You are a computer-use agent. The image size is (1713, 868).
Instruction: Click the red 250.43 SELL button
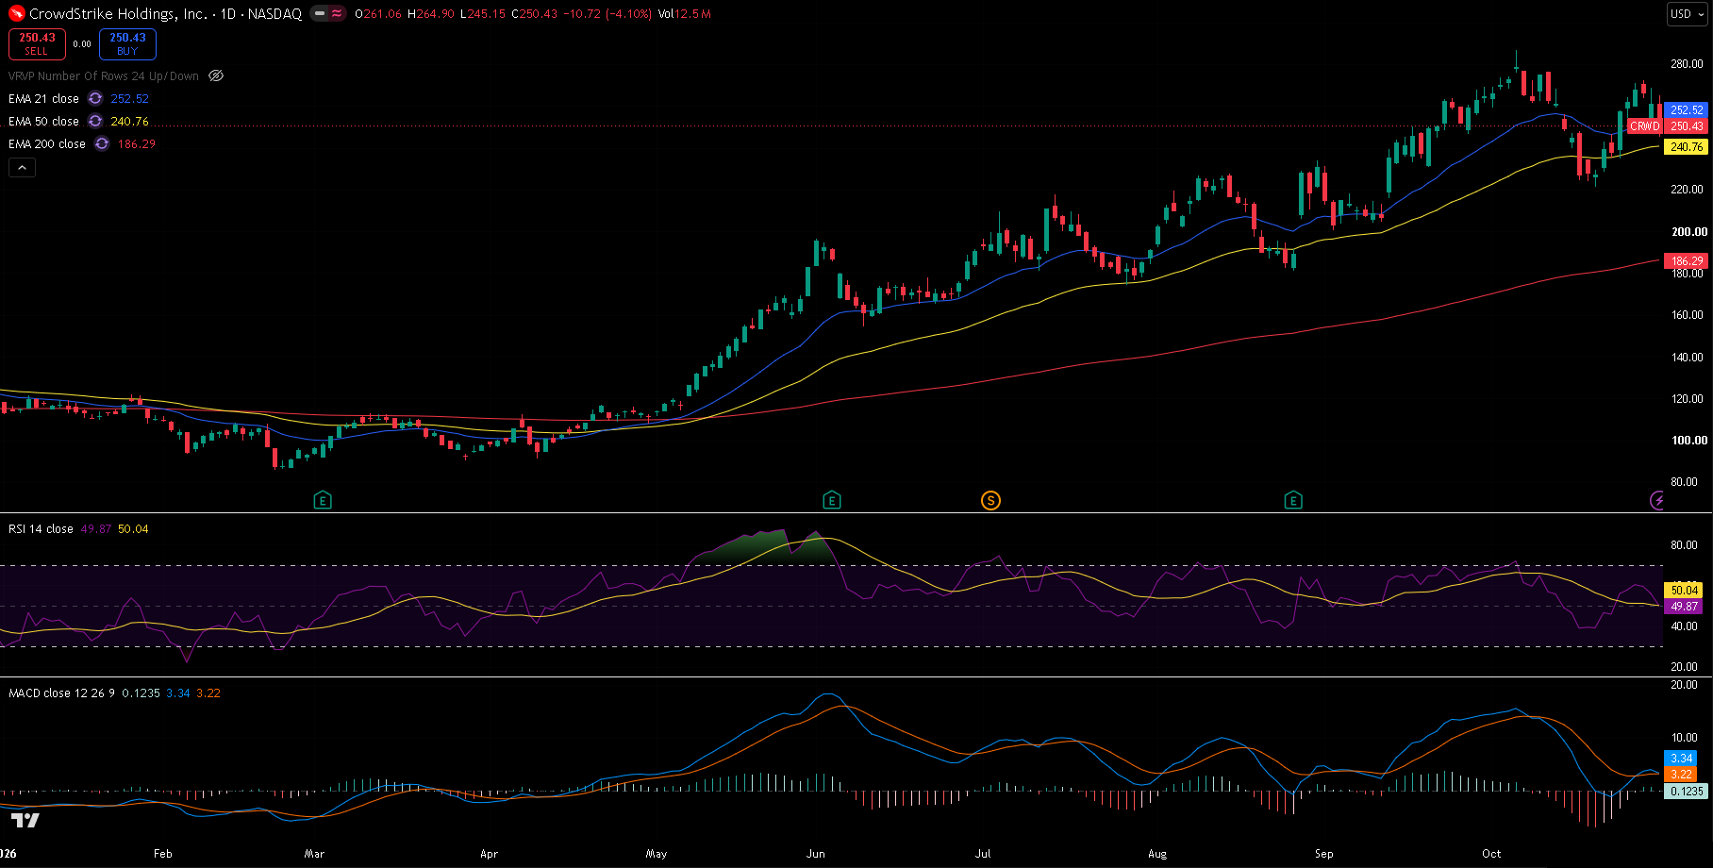(37, 43)
